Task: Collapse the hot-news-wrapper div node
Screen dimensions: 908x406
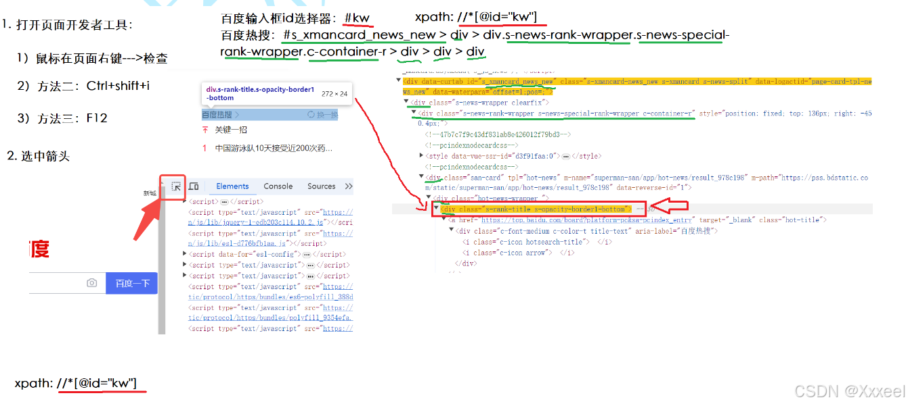Action: pos(429,199)
